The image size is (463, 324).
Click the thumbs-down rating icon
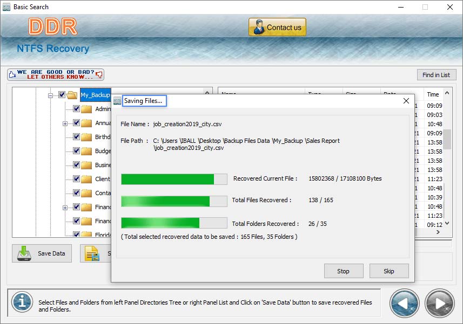pos(99,74)
